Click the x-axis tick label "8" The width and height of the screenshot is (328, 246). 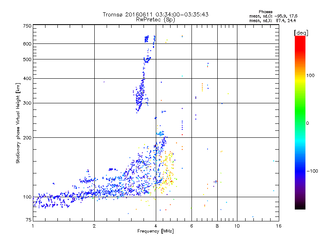coord(217,226)
